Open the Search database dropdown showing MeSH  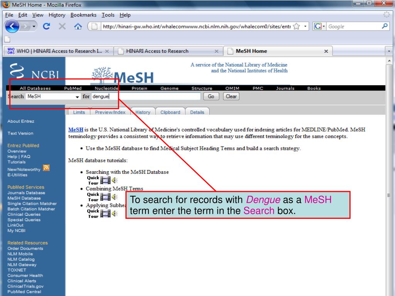(x=53, y=97)
